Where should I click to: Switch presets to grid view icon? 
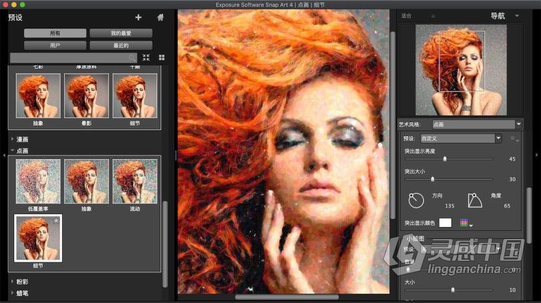(162, 57)
